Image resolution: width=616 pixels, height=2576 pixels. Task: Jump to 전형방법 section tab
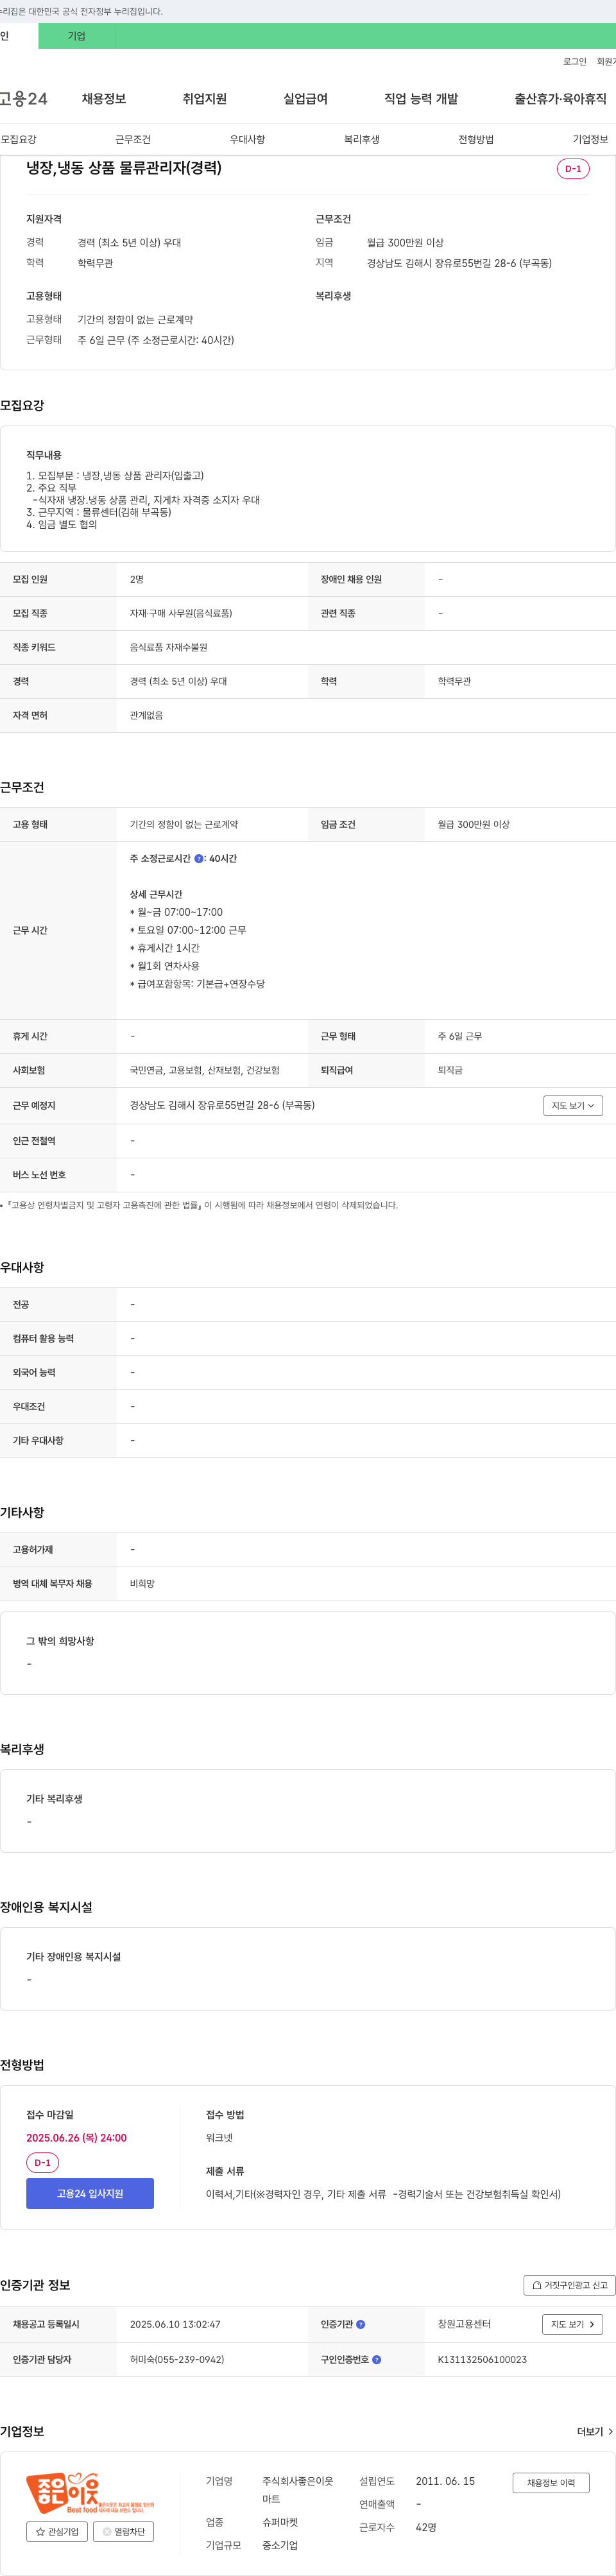coord(476,139)
